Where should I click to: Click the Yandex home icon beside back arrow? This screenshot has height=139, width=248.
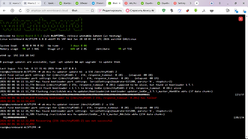coord(12,10)
